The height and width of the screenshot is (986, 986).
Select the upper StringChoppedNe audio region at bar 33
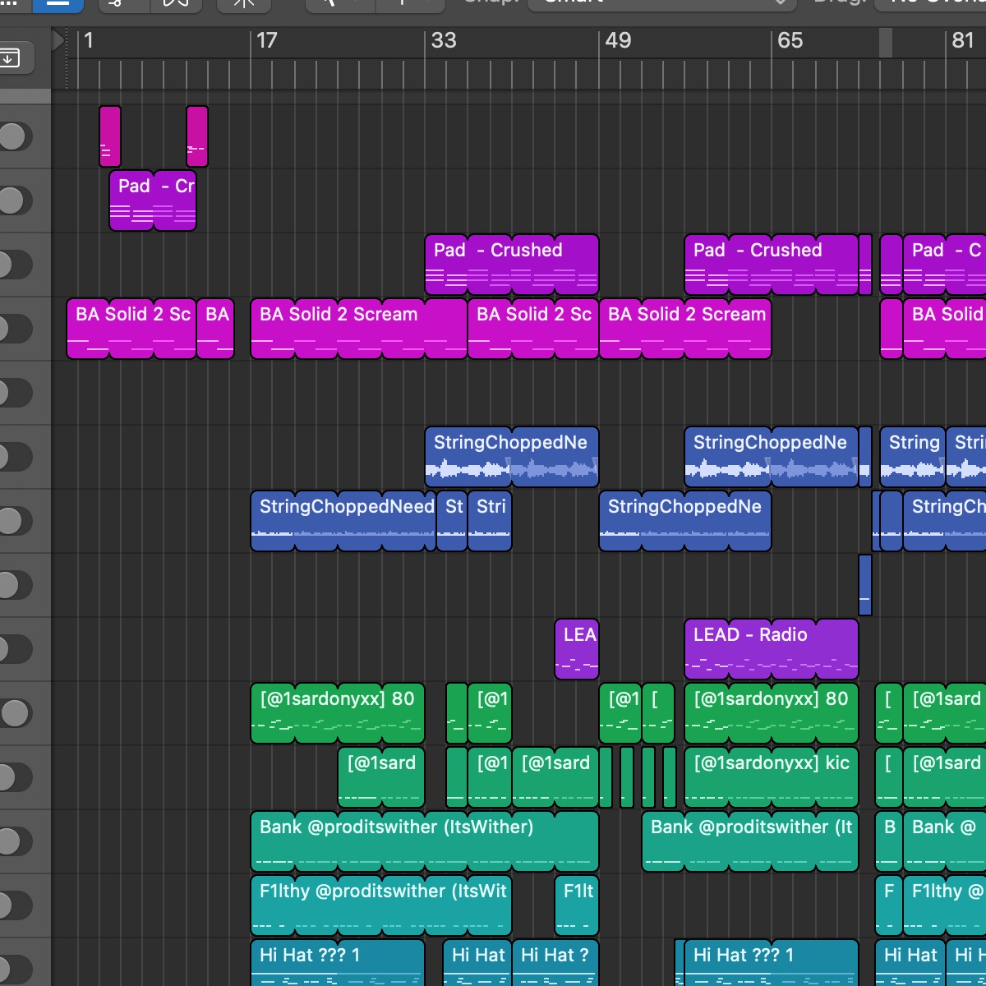[x=512, y=457]
